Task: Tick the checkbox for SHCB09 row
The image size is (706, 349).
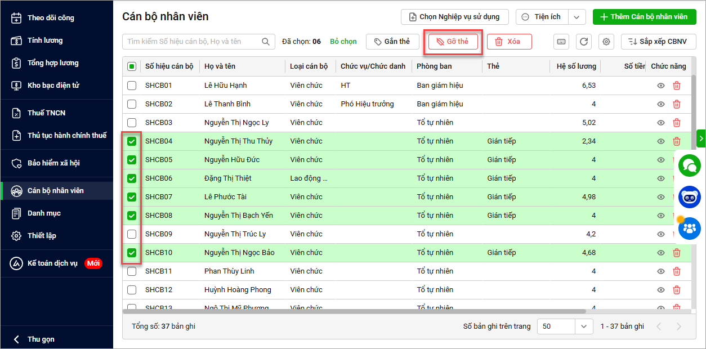Action: pyautogui.click(x=132, y=234)
